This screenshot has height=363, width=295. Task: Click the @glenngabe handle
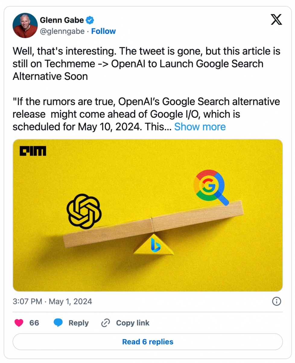pos(62,31)
